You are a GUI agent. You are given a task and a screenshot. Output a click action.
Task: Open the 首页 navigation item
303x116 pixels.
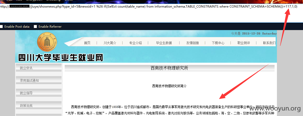(x=87, y=43)
